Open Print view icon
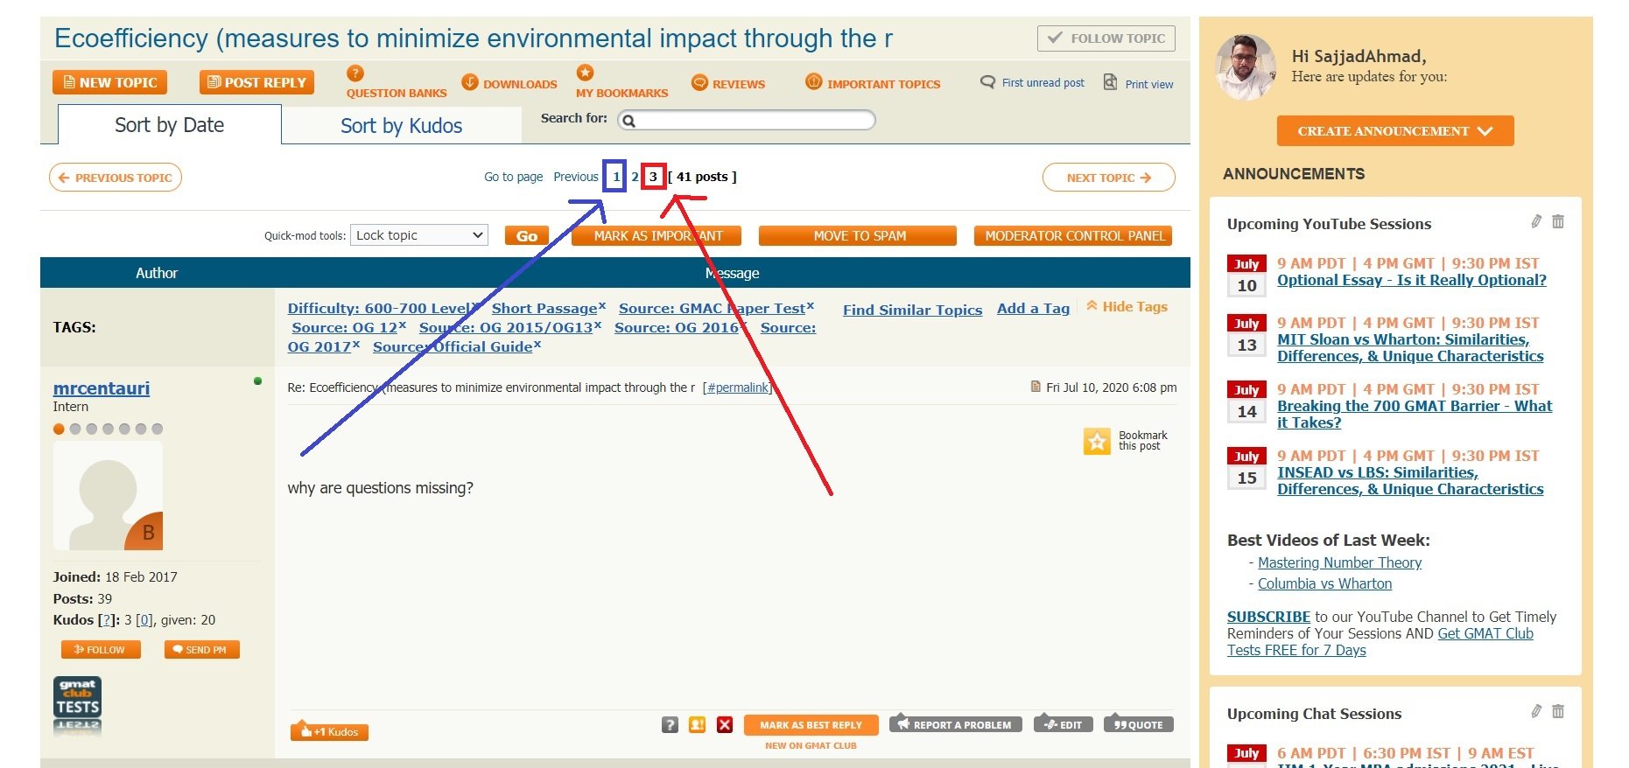This screenshot has width=1629, height=768. 1110,83
